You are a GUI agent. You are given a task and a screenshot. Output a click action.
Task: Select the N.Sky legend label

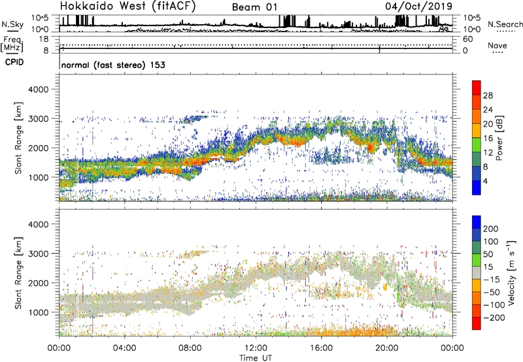tap(12, 24)
